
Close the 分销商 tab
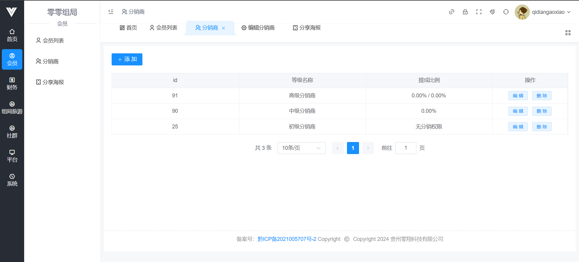224,28
